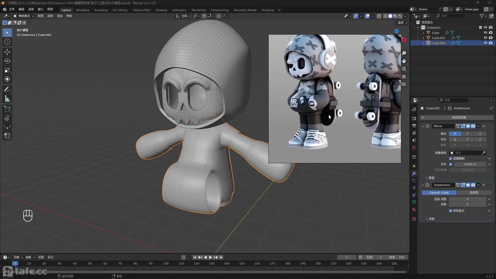Viewport: 496px width, 279px height.
Task: Activate the Move tool
Action: pyautogui.click(x=7, y=52)
